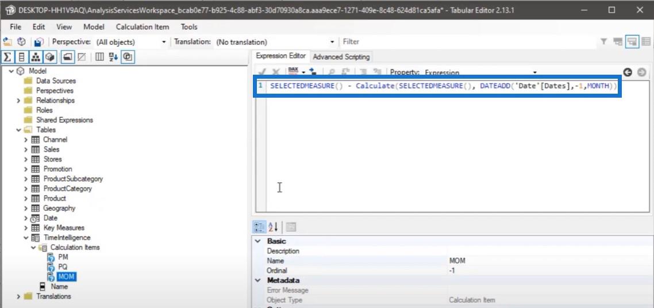This screenshot has width=654, height=308.
Task: Expand the Relationships folder
Action: pos(18,101)
